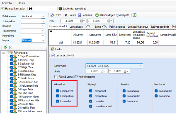Click the printer icon in the table row
This screenshot has height=114, width=177.
pos(61,42)
